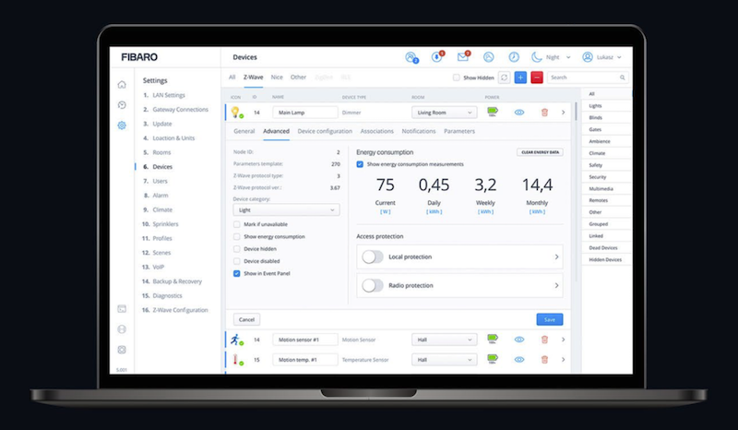Click the mail notifications envelope icon
The width and height of the screenshot is (738, 430).
[x=462, y=57]
